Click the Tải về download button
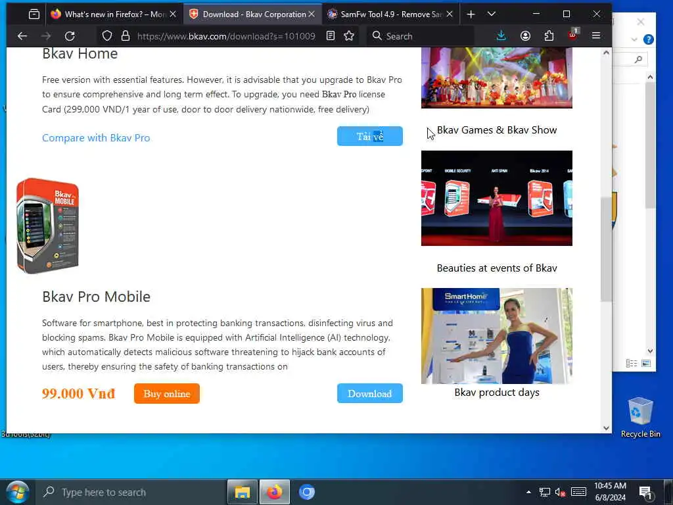Image resolution: width=673 pixels, height=505 pixels. pos(369,136)
